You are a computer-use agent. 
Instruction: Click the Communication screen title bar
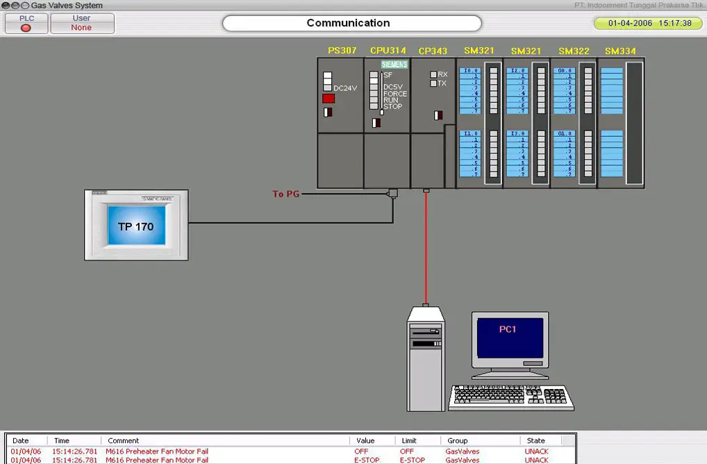[x=351, y=23]
